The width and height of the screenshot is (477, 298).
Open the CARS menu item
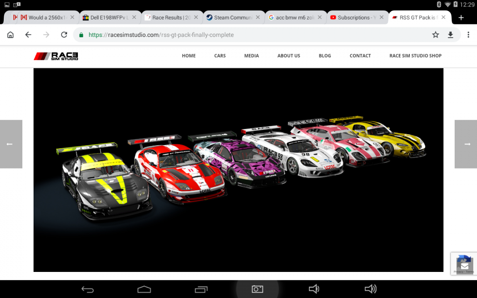point(220,55)
